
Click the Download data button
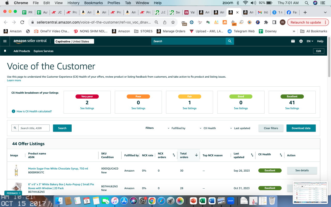[301, 128]
